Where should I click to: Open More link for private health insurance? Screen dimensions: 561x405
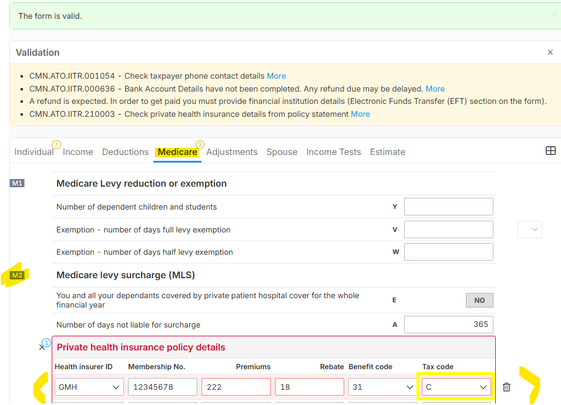pos(360,114)
